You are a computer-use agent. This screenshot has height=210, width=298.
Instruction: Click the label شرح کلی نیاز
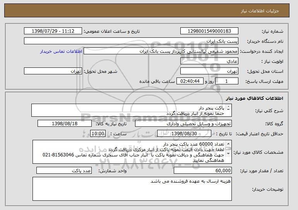pos(269,111)
